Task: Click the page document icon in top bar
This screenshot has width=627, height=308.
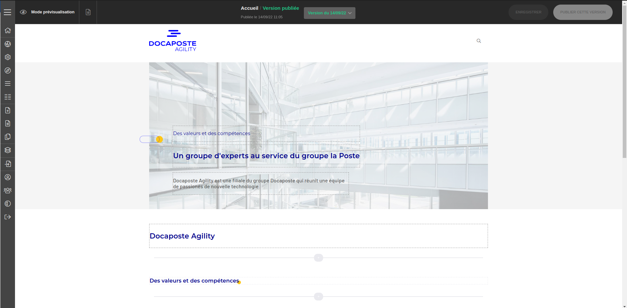Action: click(x=88, y=12)
